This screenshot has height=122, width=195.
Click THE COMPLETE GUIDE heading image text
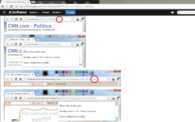pos(40,114)
